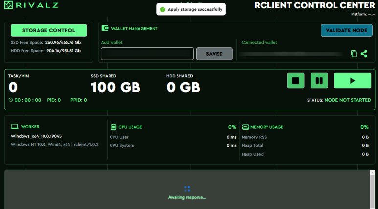The height and width of the screenshot is (209, 378).
Task: Click the log panel scrollbar up arrow
Action: click(x=372, y=173)
